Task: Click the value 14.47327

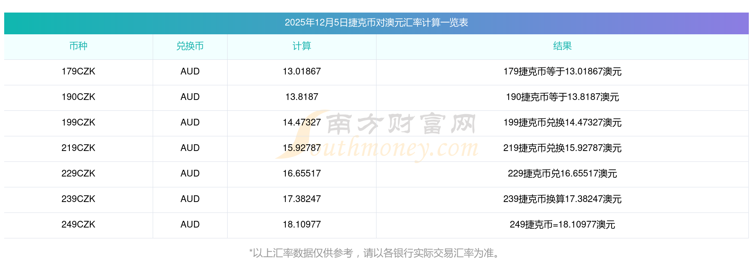Action: click(x=302, y=123)
